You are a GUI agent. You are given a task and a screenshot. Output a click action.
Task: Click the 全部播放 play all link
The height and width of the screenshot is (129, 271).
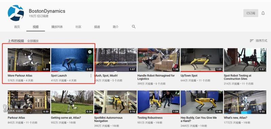pos(33,41)
